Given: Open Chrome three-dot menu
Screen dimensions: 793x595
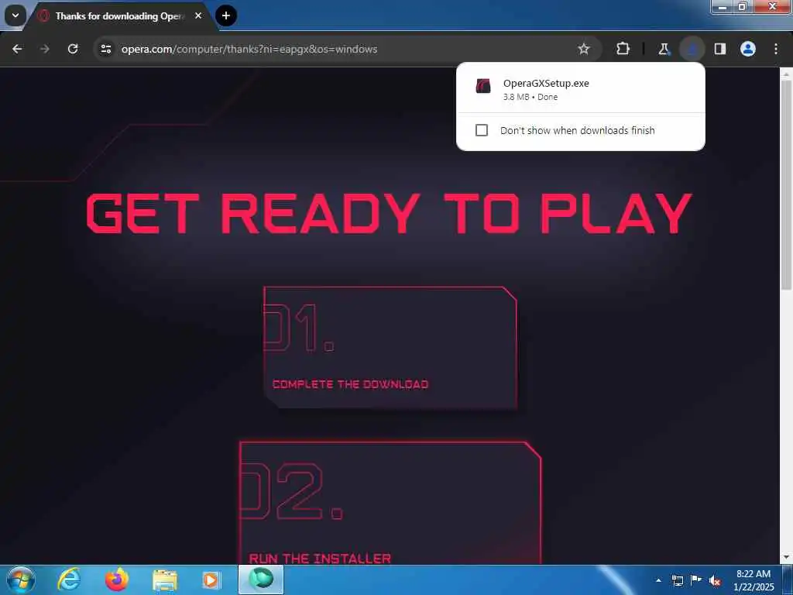Looking at the screenshot, I should coord(776,49).
